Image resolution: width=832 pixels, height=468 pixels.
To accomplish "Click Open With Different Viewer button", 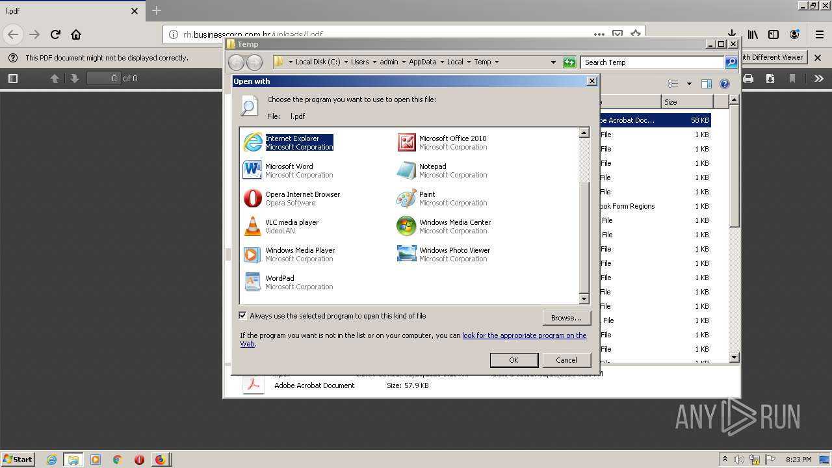I will pyautogui.click(x=773, y=57).
